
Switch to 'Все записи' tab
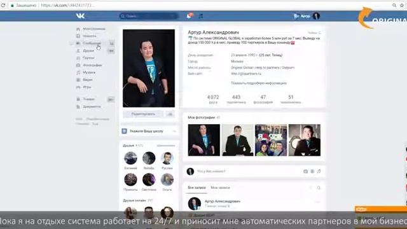point(197,188)
